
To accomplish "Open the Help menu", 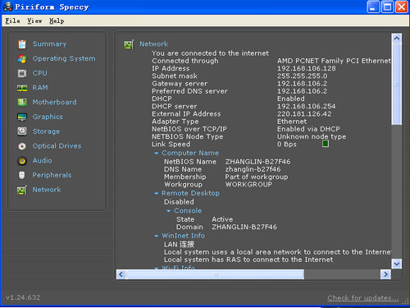I will (x=57, y=21).
